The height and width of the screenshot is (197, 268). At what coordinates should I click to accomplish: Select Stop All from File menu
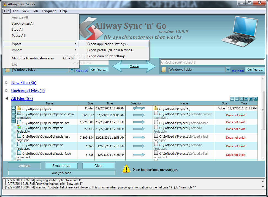point(40,30)
